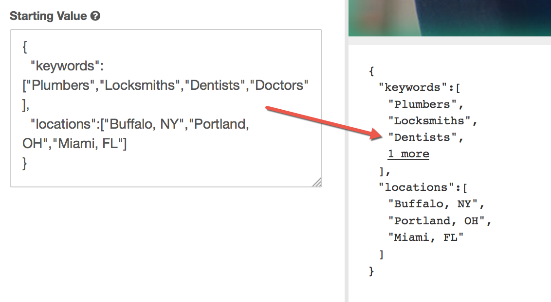The image size is (551, 302).
Task: Select "Locksmiths" in the JSON preview
Action: tap(429, 121)
